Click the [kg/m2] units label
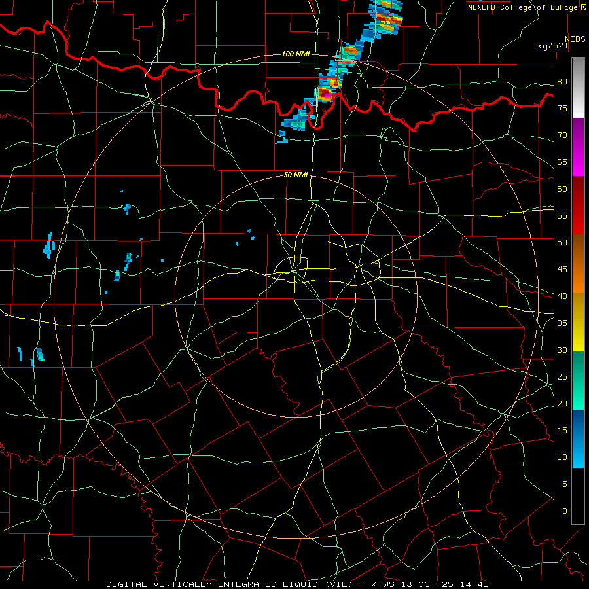Screen dimensions: 589x589 point(550,46)
